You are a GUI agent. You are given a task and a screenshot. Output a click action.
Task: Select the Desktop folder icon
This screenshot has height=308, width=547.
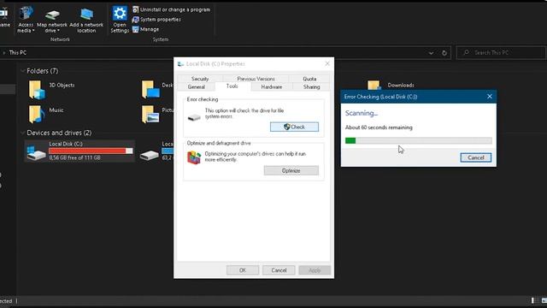[x=150, y=89]
